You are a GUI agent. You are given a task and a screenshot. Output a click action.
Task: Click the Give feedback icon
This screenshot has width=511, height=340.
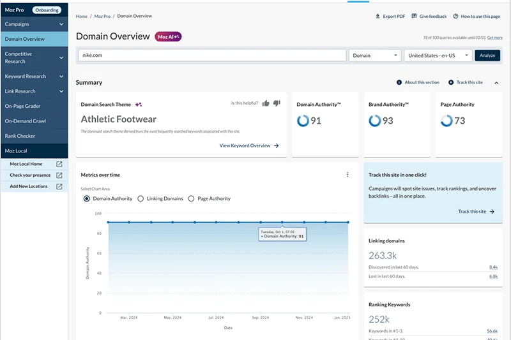click(414, 16)
